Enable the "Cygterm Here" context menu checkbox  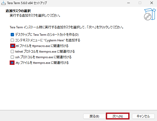[12, 40]
